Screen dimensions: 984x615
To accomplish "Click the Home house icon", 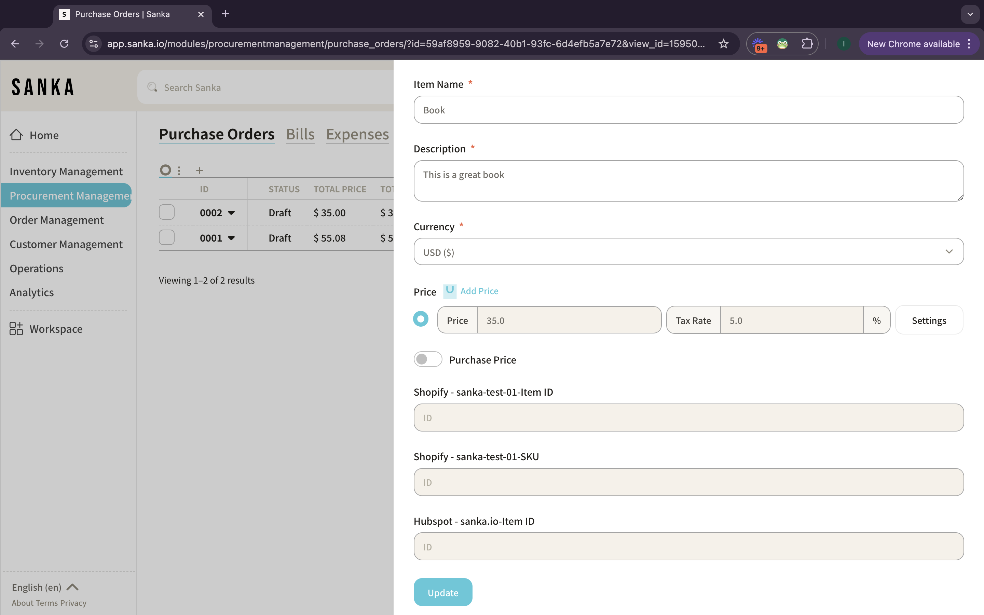I will (16, 135).
